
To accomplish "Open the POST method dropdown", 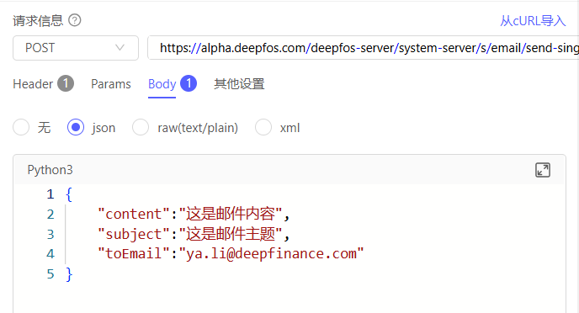I will pyautogui.click(x=76, y=48).
